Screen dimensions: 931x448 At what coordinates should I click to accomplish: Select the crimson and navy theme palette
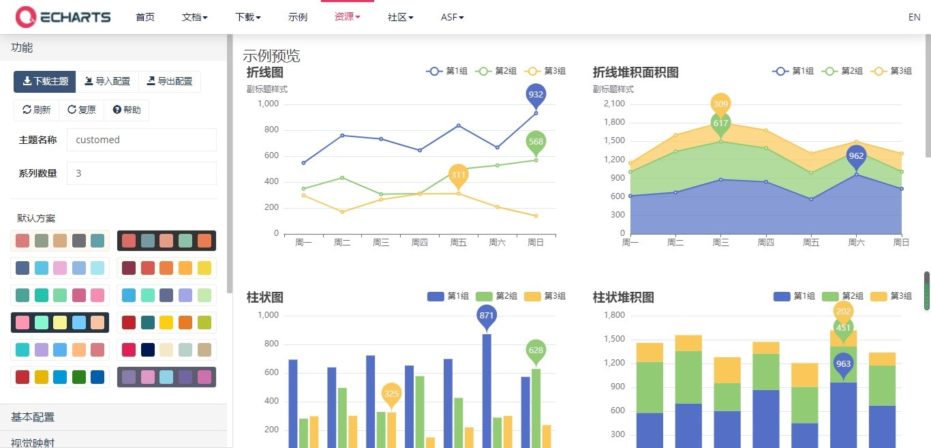tap(166, 350)
